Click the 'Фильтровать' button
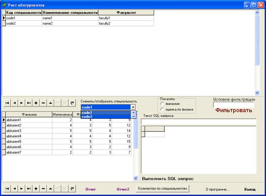The image size is (266, 196). pyautogui.click(x=233, y=110)
